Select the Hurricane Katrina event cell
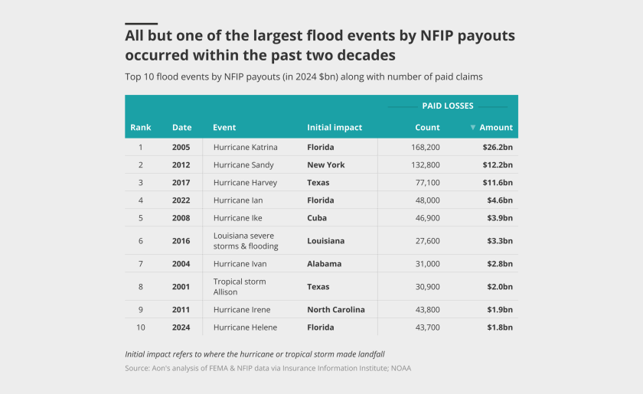643x394 pixels. (245, 147)
